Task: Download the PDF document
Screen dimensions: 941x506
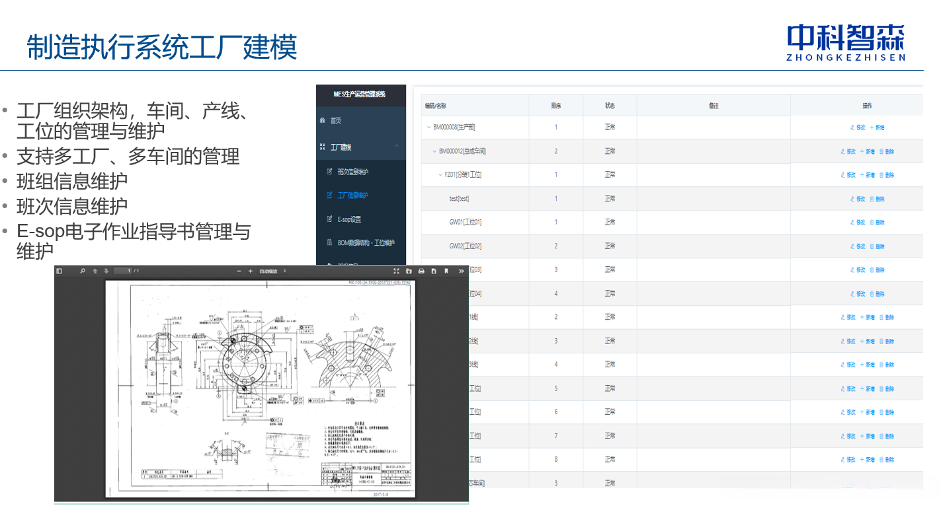Action: (x=434, y=271)
